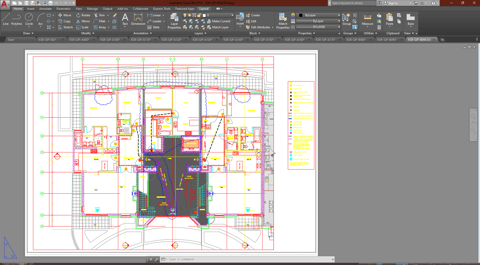This screenshot has width=480, height=265.
Task: Switch to the KSR-SJP-A100 drawing tab
Action: (110, 40)
